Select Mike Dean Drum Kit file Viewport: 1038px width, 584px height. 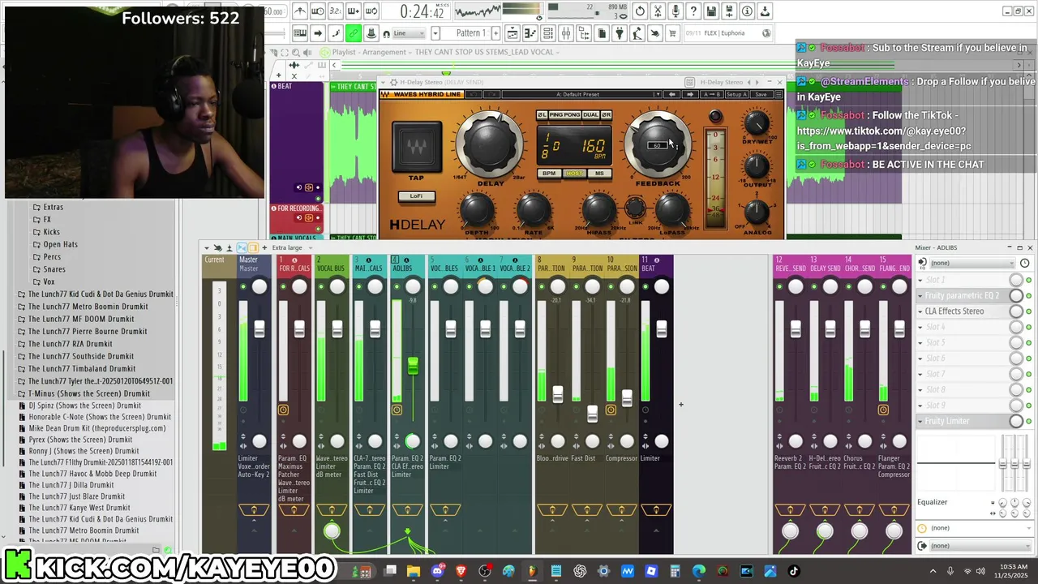97,428
